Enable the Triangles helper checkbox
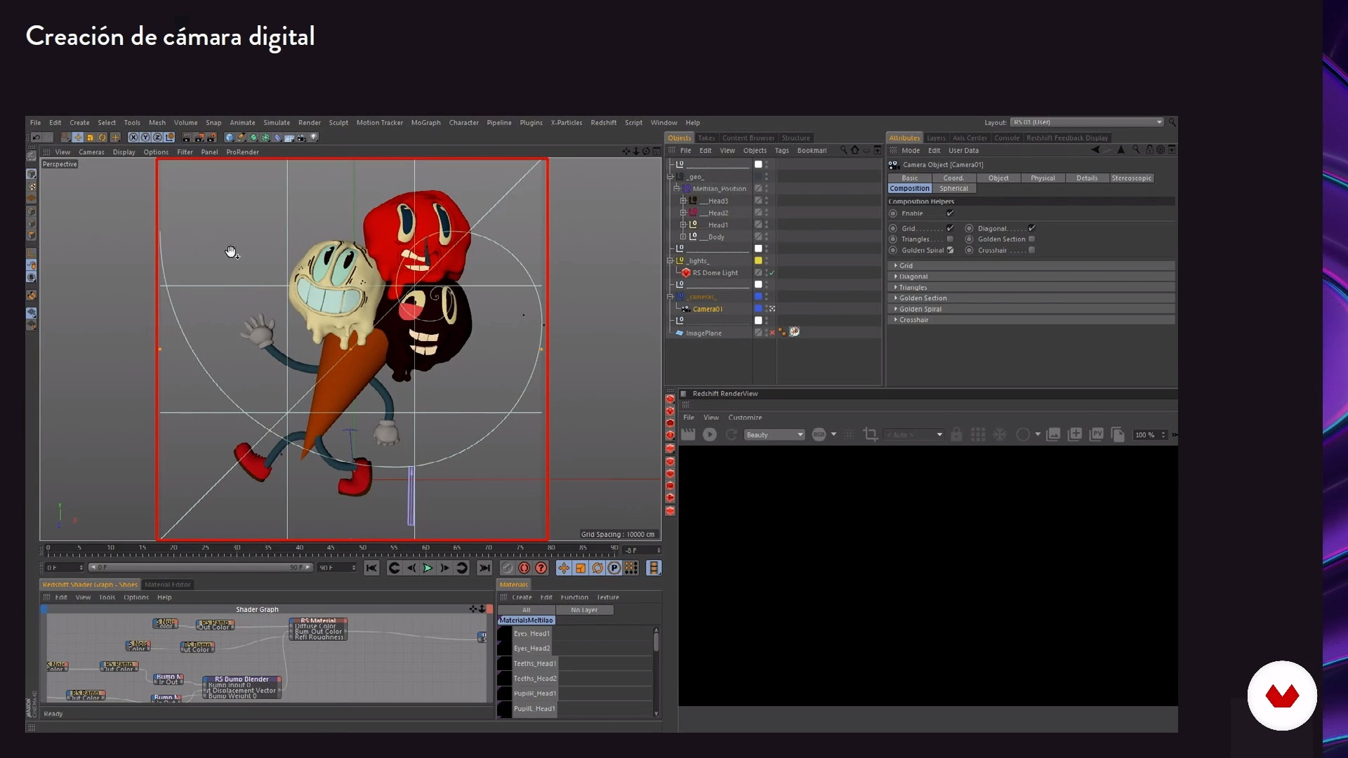The width and height of the screenshot is (1348, 758). coord(950,239)
